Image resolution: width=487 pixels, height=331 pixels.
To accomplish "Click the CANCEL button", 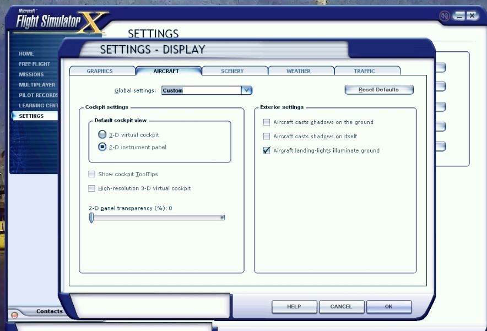I will 342,307.
